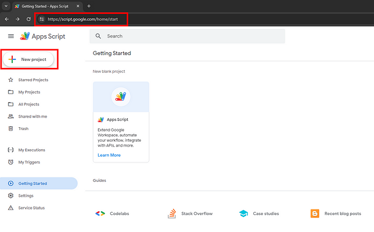Click the My Executions bracket icon
Screen dimensions: 374x232
(11, 150)
